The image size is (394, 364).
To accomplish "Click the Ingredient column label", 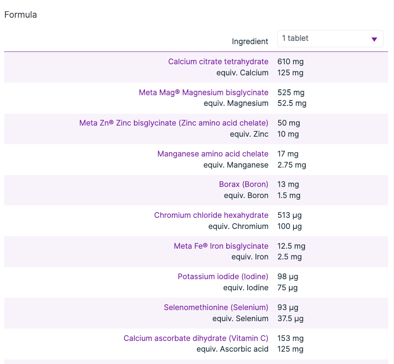I will (x=250, y=42).
